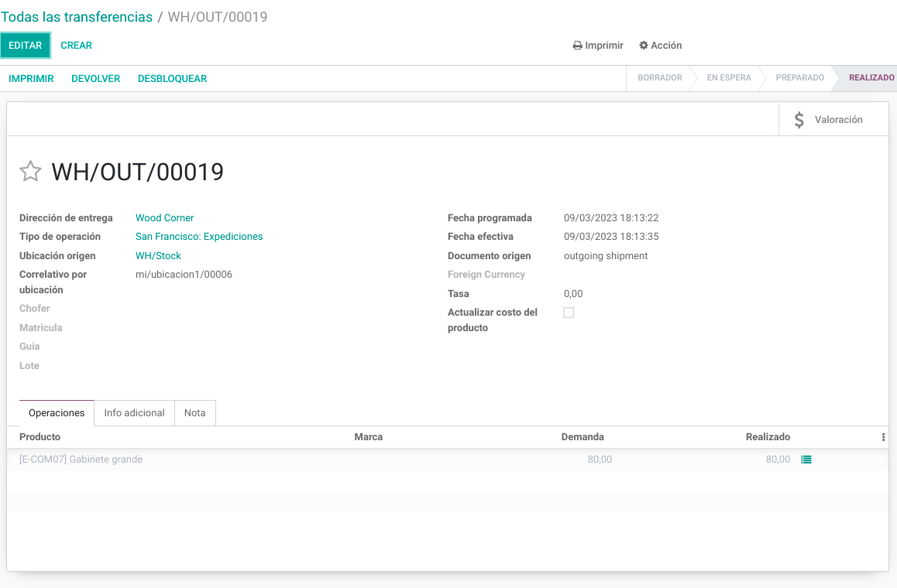
Task: Click the Matricula field label
Action: point(40,328)
